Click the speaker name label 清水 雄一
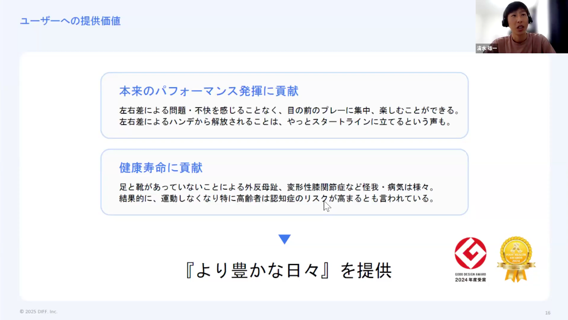Screen dimensions: 568x320 (x=487, y=48)
